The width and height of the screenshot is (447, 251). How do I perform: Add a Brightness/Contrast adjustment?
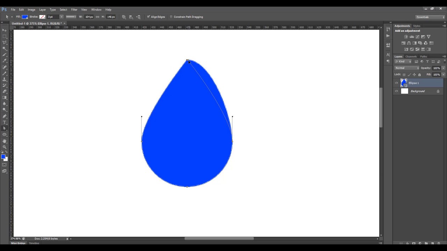[406, 37]
